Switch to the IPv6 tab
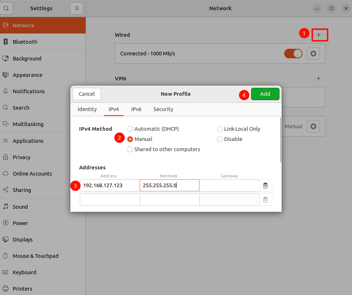This screenshot has width=352, height=295. tap(136, 109)
